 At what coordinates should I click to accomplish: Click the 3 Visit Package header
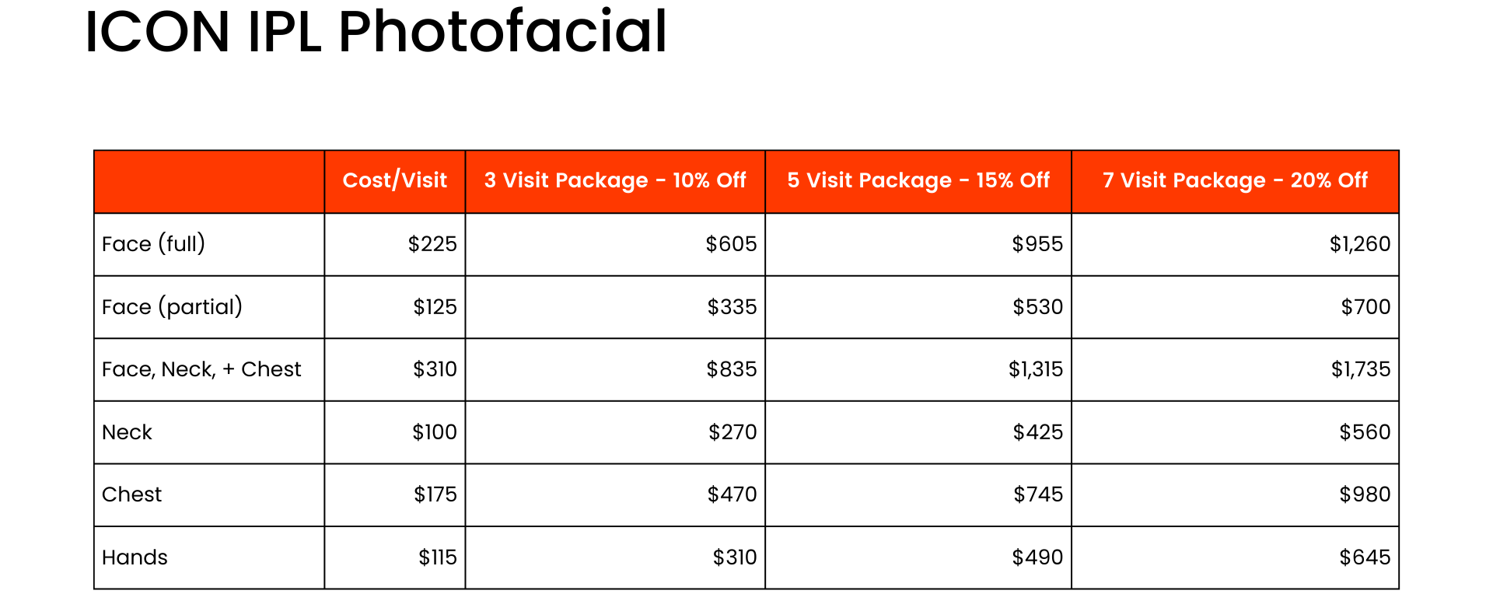(x=615, y=180)
